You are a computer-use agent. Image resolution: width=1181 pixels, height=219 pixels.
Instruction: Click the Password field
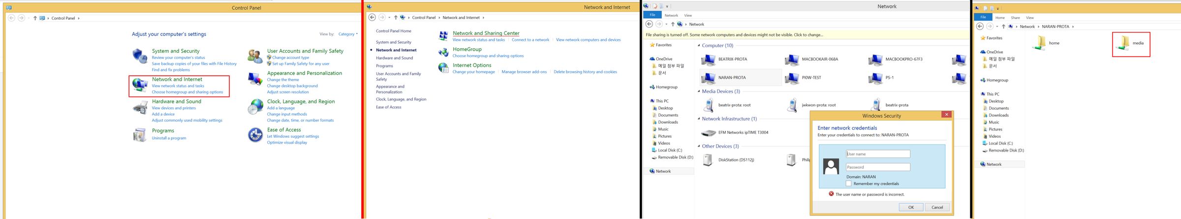878,167
